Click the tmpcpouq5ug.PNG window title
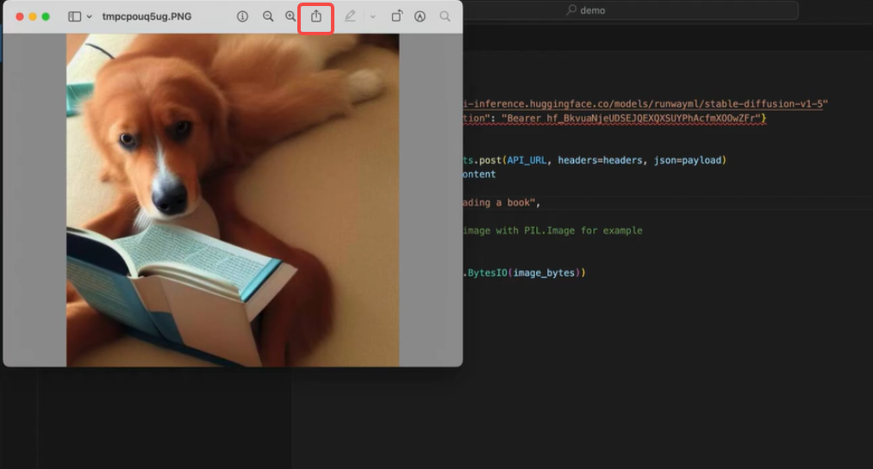Viewport: 873px width, 469px height. (x=147, y=16)
